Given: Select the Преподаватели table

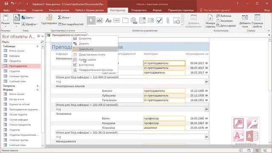Looking at the screenshot, I should (21, 66).
